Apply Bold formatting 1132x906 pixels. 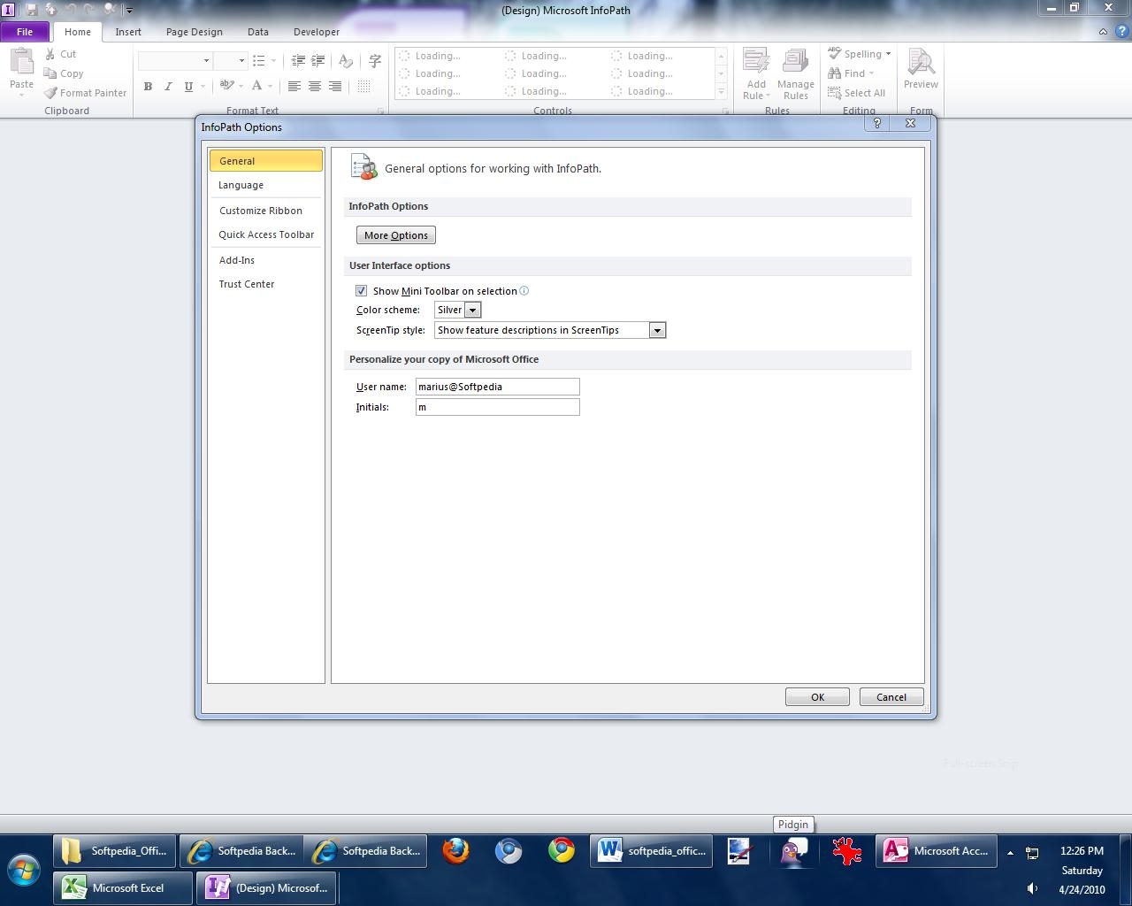click(148, 86)
